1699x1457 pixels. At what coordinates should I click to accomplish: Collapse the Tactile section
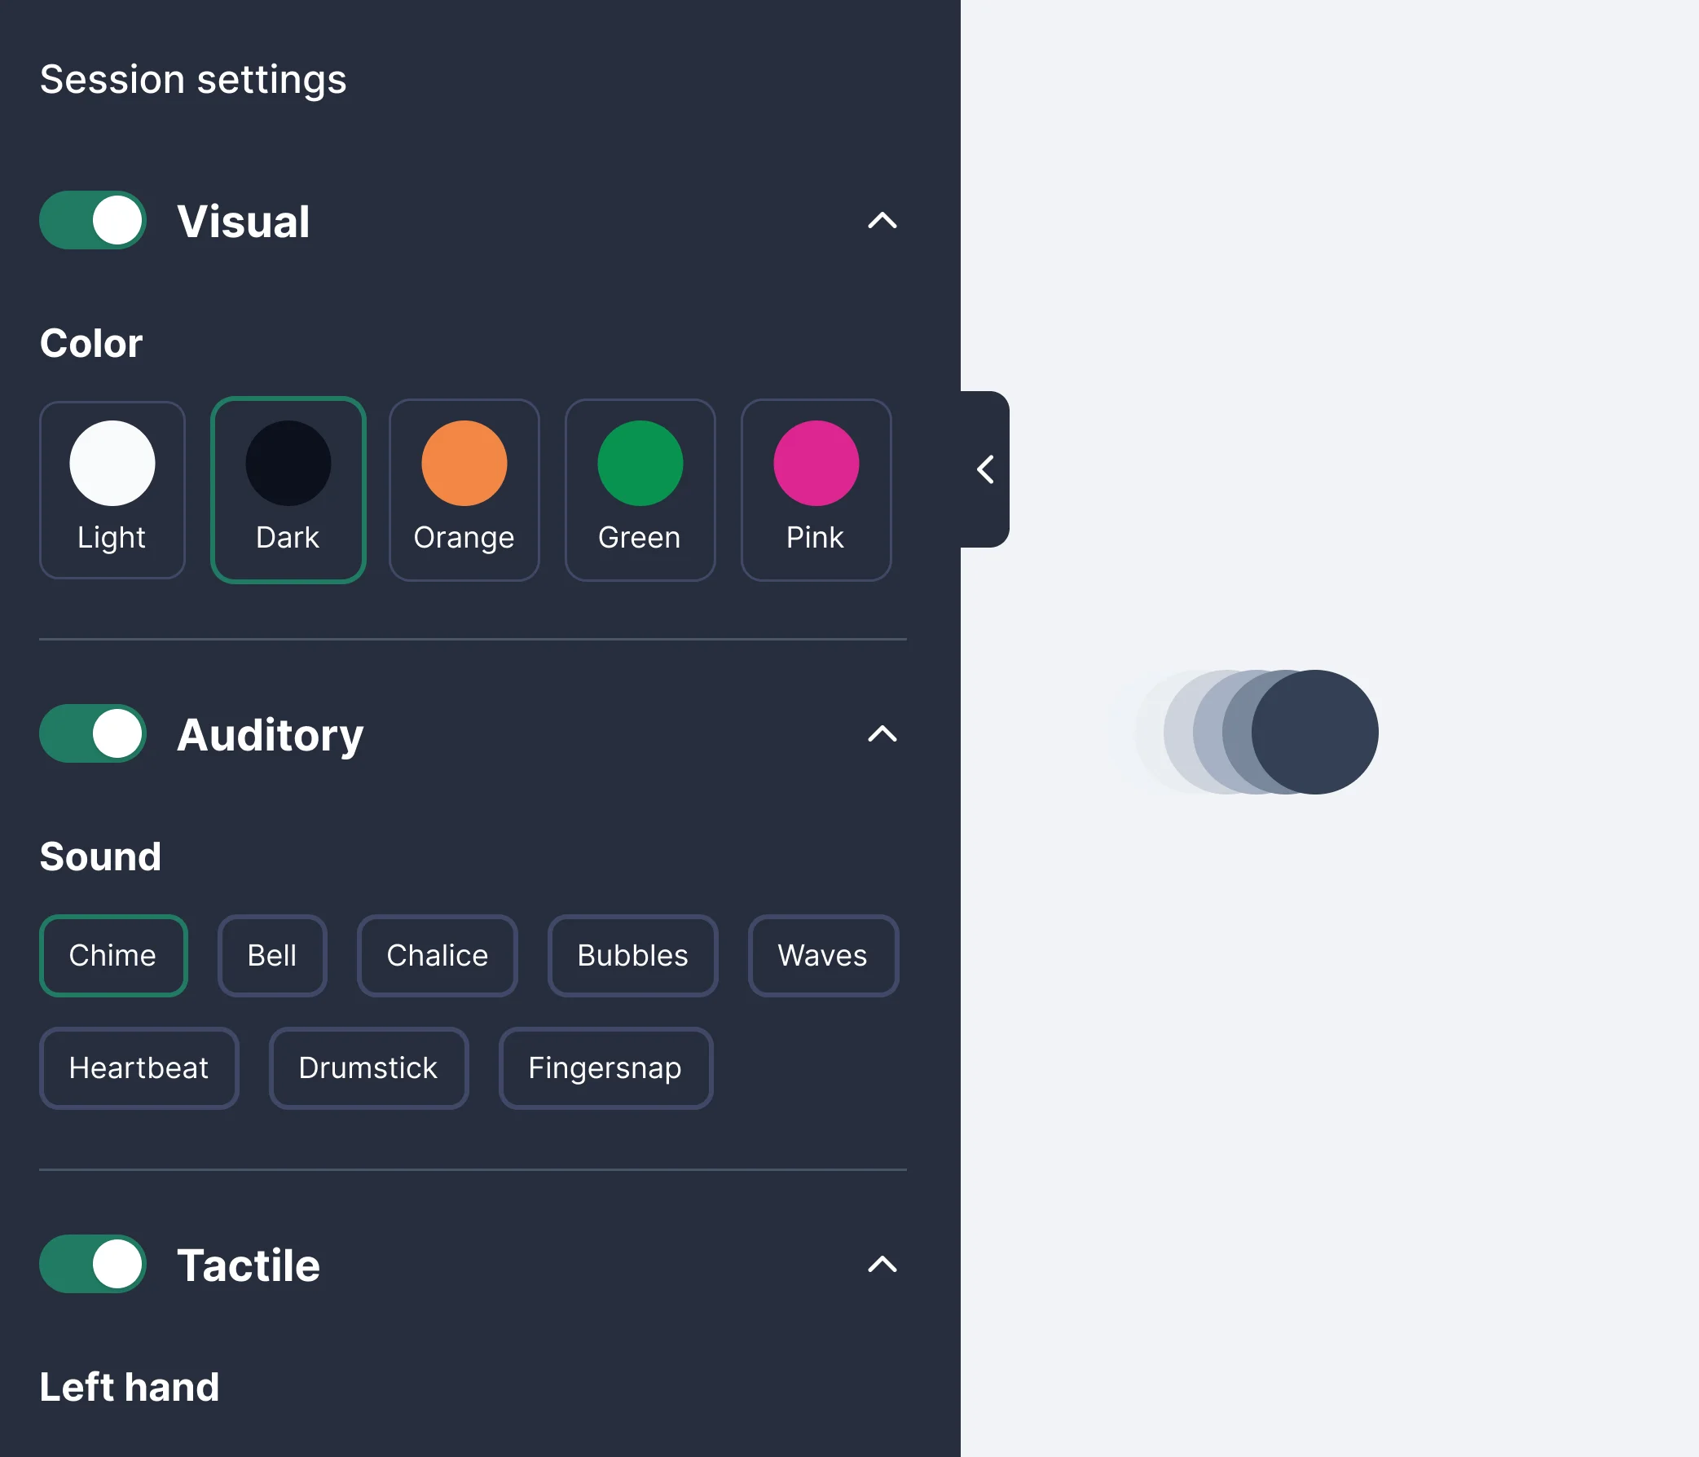tap(883, 1266)
